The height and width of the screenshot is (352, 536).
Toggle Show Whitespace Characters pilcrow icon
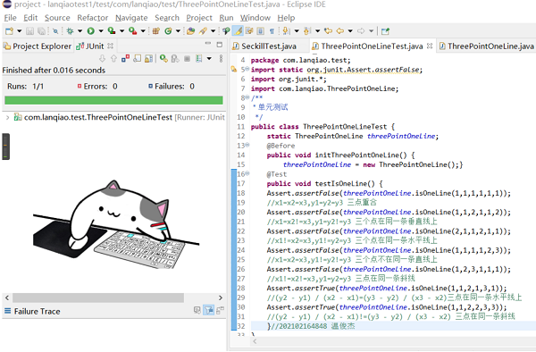[x=272, y=31]
